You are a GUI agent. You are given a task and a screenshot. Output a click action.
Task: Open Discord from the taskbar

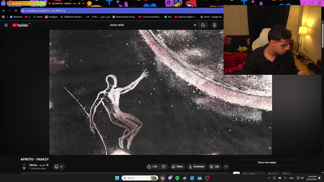[170, 178]
